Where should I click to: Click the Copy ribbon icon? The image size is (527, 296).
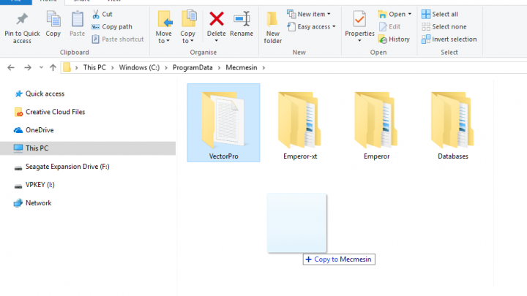click(x=53, y=19)
